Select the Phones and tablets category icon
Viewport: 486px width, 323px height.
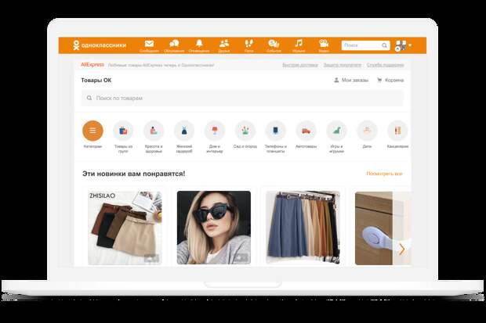click(276, 131)
